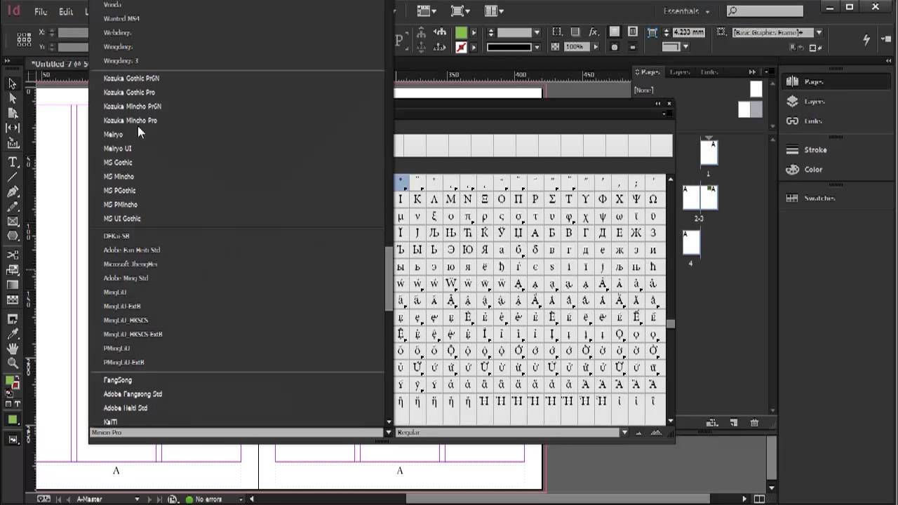Open the File menu
The image size is (898, 505).
tap(41, 11)
